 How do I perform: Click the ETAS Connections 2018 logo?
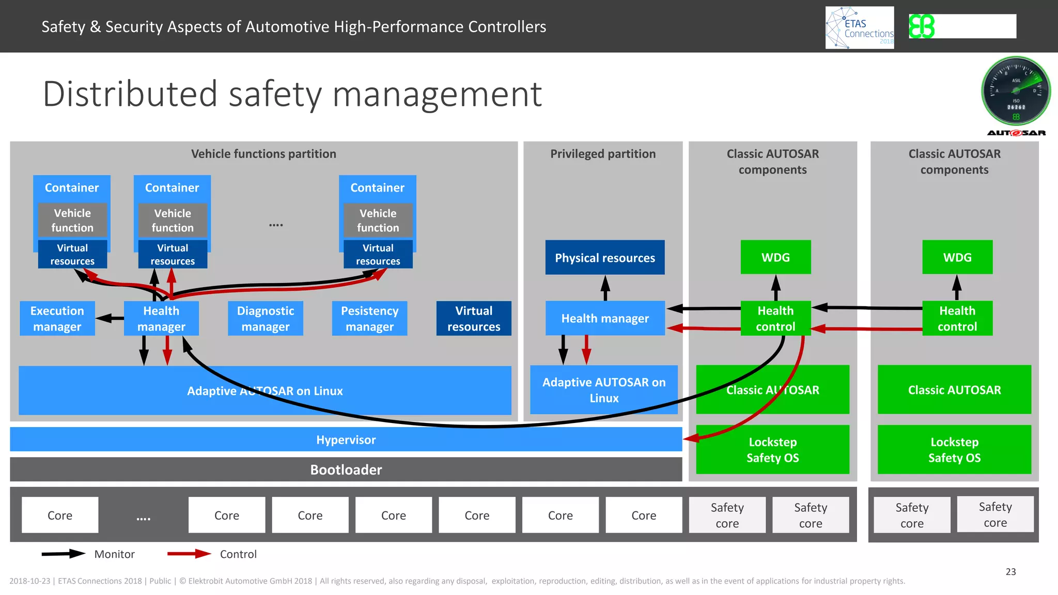pyautogui.click(x=860, y=27)
